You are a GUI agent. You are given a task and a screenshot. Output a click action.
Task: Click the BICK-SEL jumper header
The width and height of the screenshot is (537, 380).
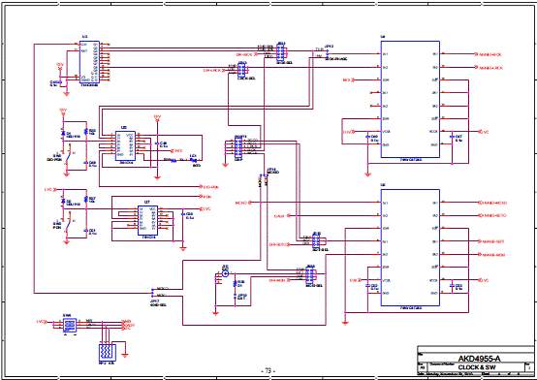coord(280,52)
